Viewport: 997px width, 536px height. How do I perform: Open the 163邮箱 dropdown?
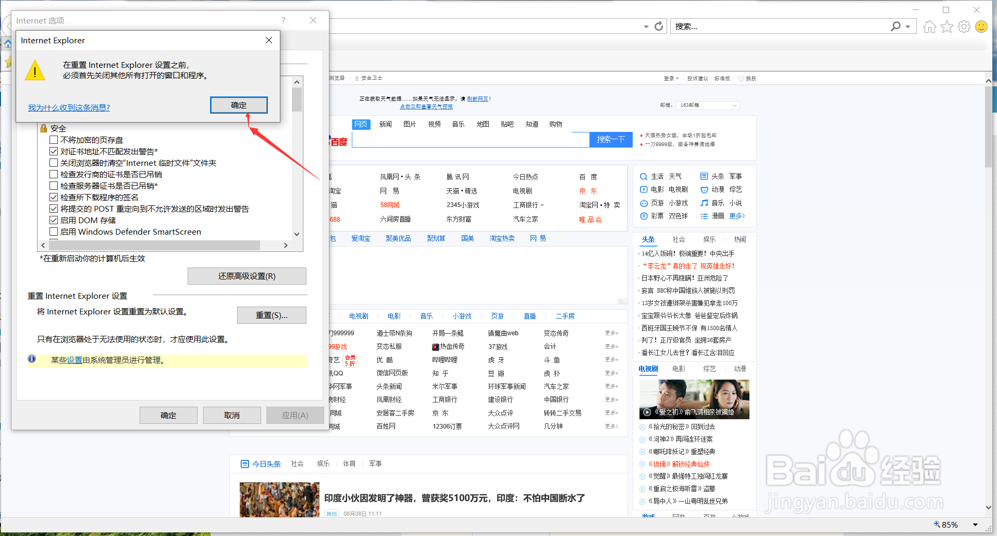707,105
